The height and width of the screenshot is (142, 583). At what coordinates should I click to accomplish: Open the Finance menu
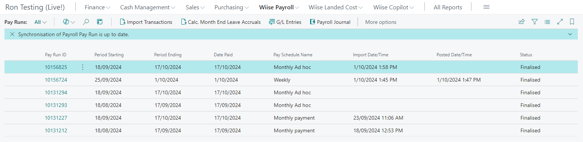point(97,7)
